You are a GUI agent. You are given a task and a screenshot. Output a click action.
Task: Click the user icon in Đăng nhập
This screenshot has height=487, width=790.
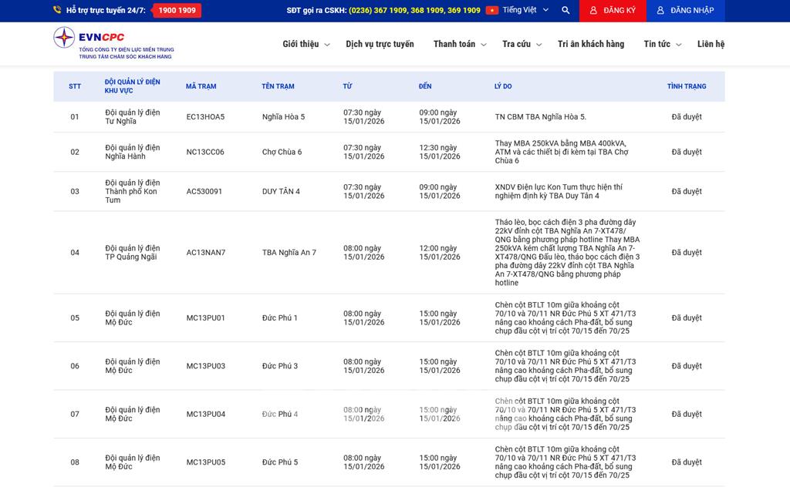[x=660, y=11]
